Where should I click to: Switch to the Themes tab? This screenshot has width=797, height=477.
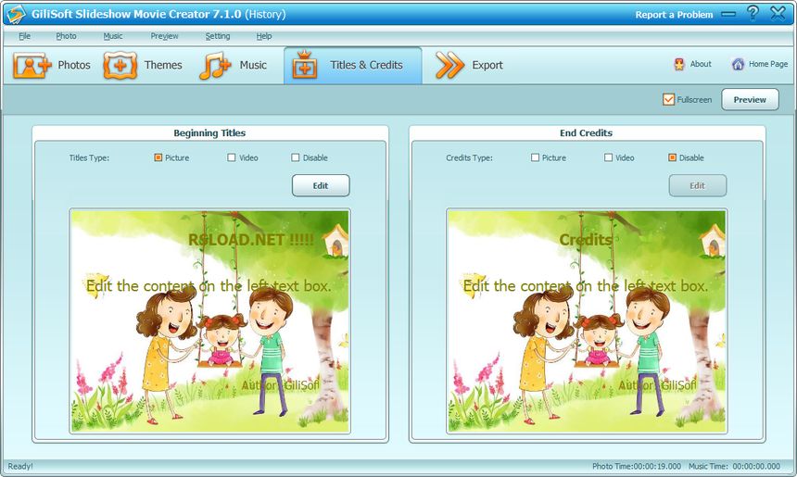click(x=143, y=65)
